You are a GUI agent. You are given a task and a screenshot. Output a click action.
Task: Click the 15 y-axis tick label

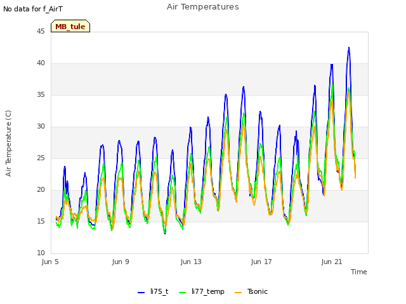tap(41, 221)
